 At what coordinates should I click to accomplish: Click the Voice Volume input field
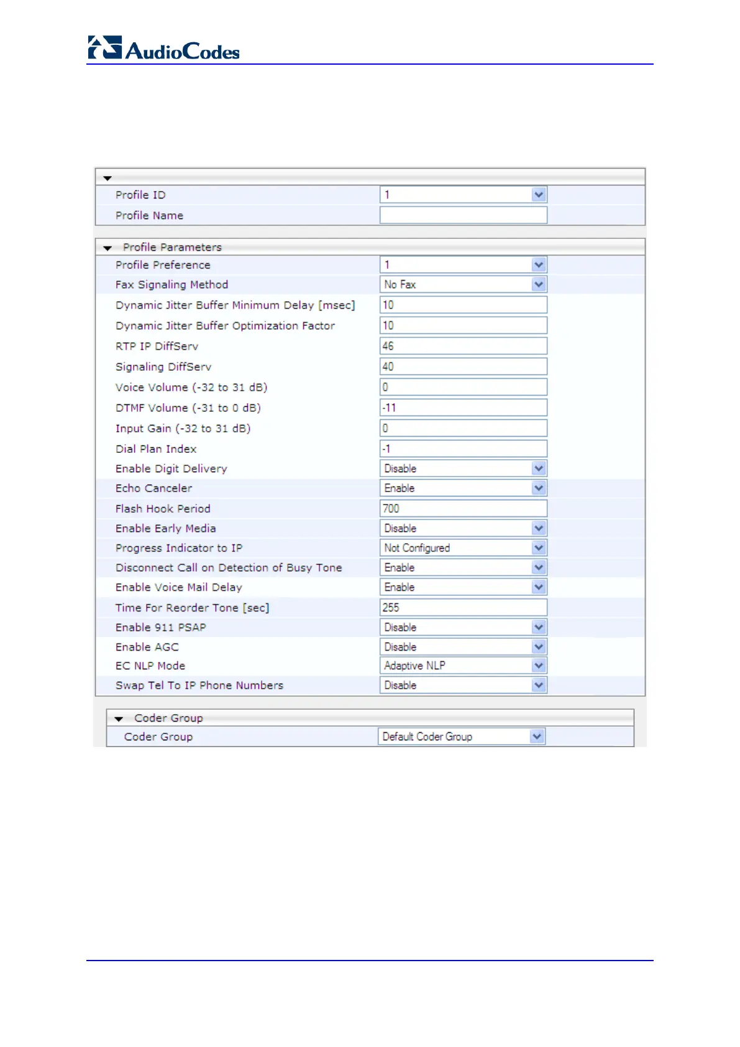tap(463, 387)
